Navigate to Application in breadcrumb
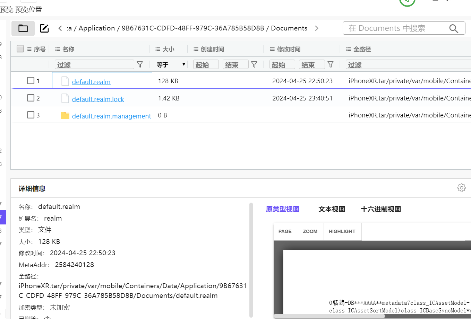 point(97,28)
